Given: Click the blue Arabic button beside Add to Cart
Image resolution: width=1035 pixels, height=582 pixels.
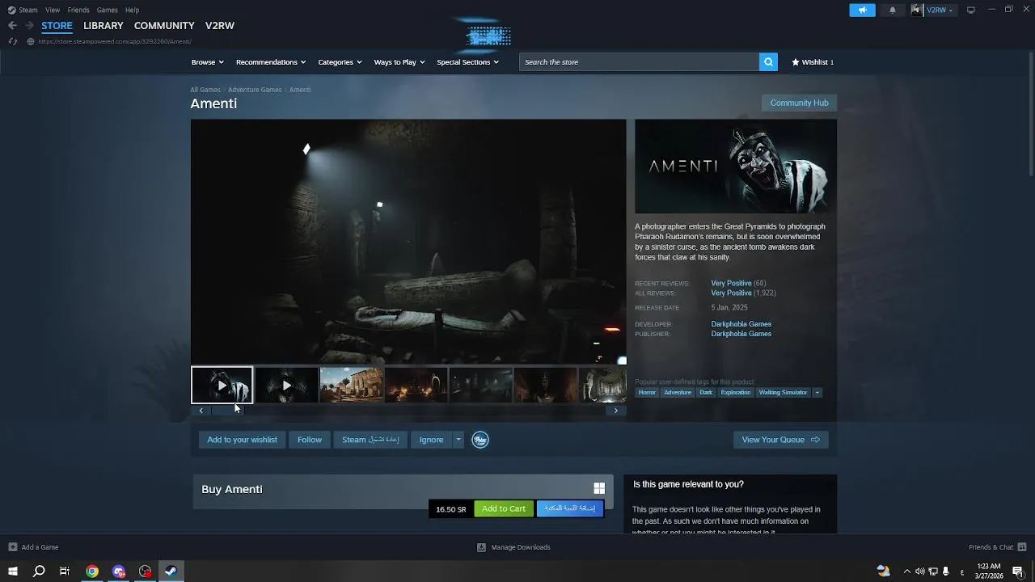Looking at the screenshot, I should coord(570,508).
